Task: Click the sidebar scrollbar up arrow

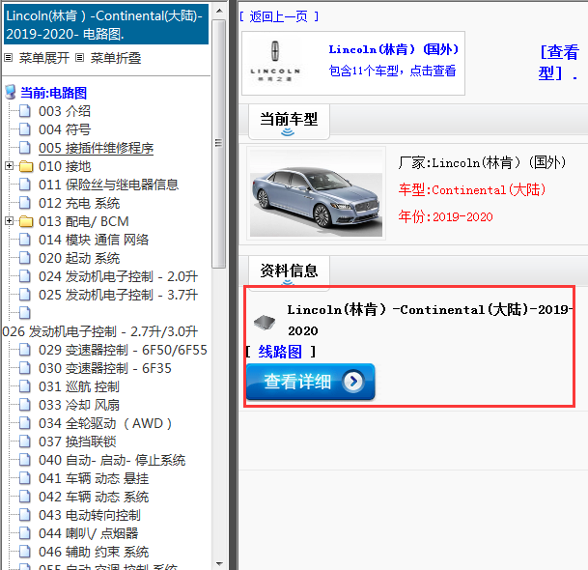Action: [219, 11]
